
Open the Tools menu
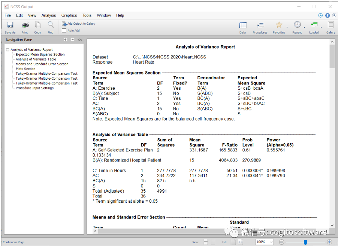click(87, 15)
